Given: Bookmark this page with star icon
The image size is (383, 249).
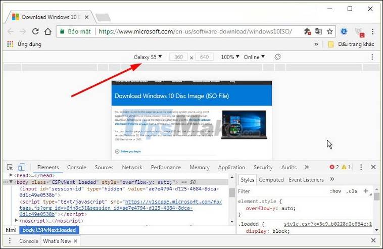Looking at the screenshot, I should pos(330,31).
